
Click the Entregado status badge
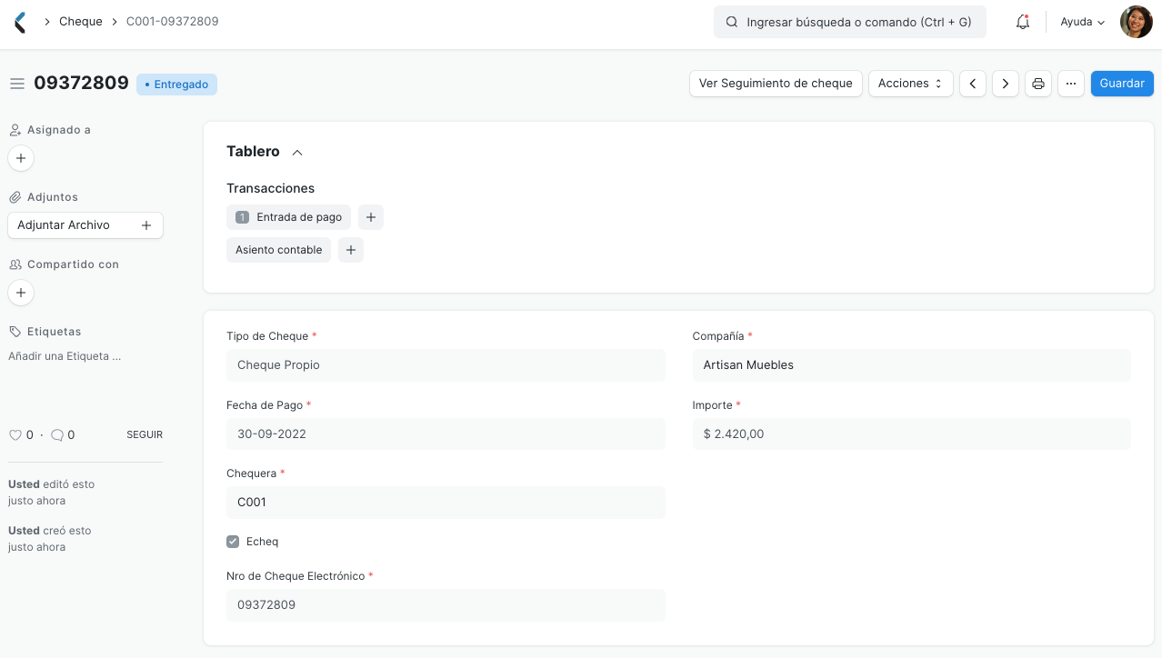(x=176, y=85)
